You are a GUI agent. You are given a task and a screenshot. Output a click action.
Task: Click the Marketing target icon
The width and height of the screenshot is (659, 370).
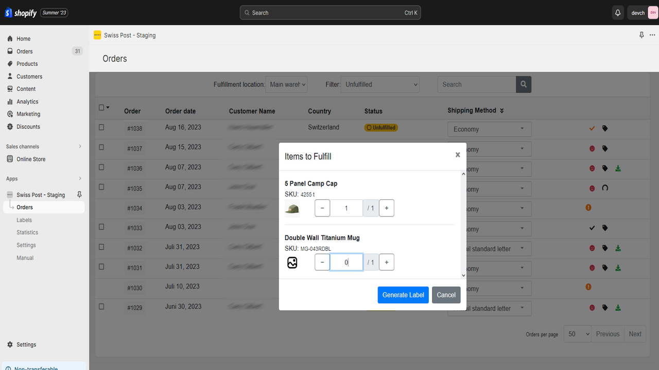pos(10,114)
